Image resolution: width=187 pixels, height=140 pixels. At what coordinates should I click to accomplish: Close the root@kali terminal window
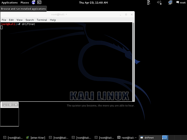(x=132, y=14)
